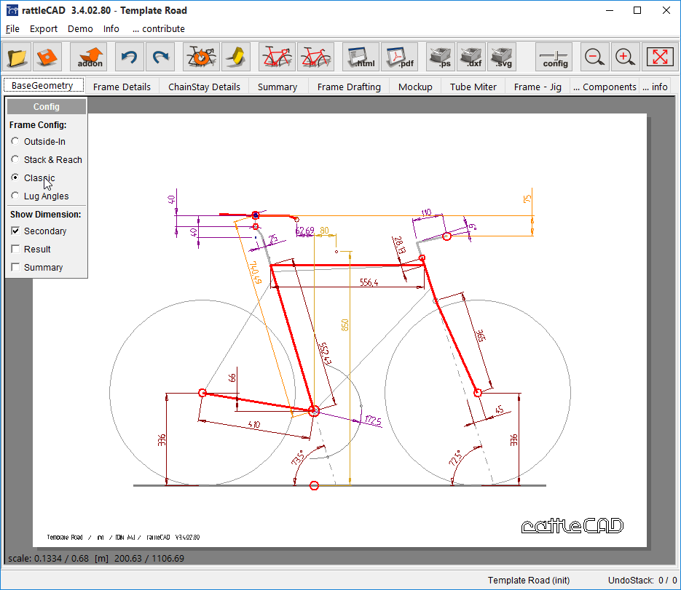This screenshot has width=681, height=590.
Task: Undo the last change
Action: click(130, 57)
